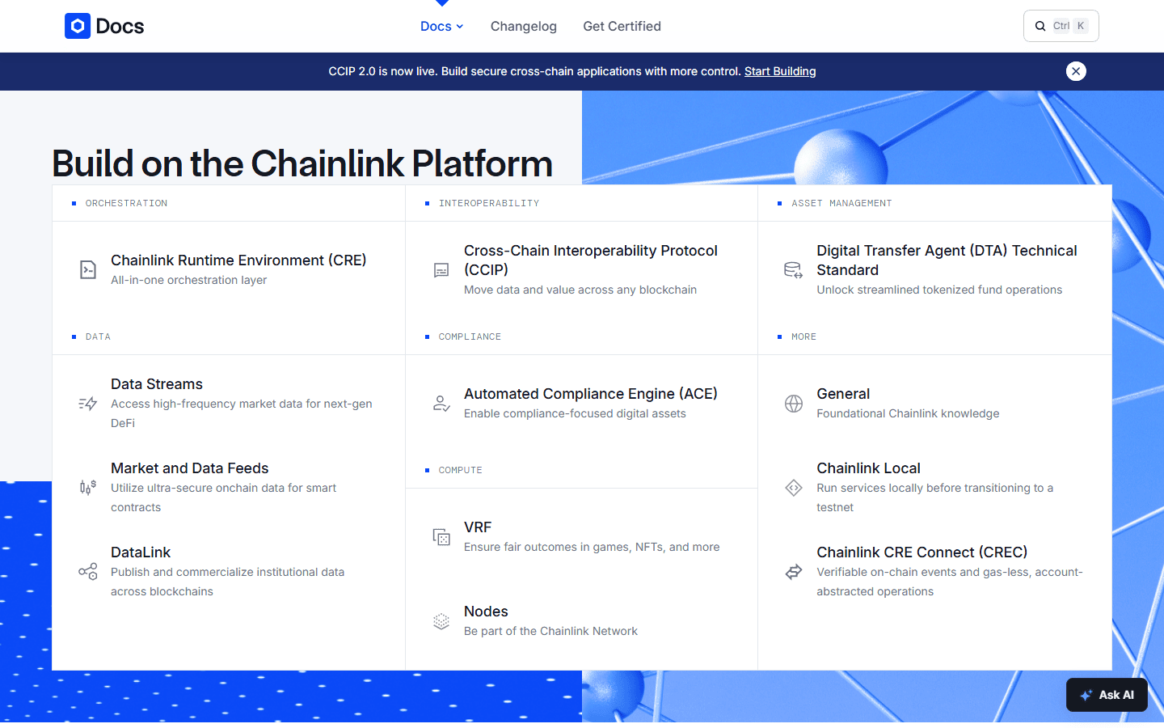
Task: Click the Nodes dotted hexagon icon
Action: [x=441, y=621]
